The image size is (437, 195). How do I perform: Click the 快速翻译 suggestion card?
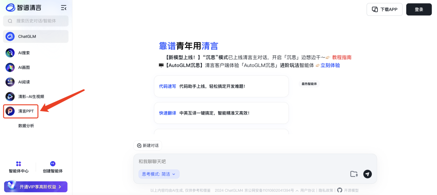point(221,113)
